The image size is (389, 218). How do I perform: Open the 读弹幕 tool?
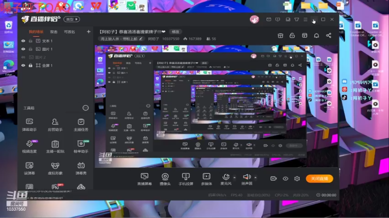coord(30,168)
